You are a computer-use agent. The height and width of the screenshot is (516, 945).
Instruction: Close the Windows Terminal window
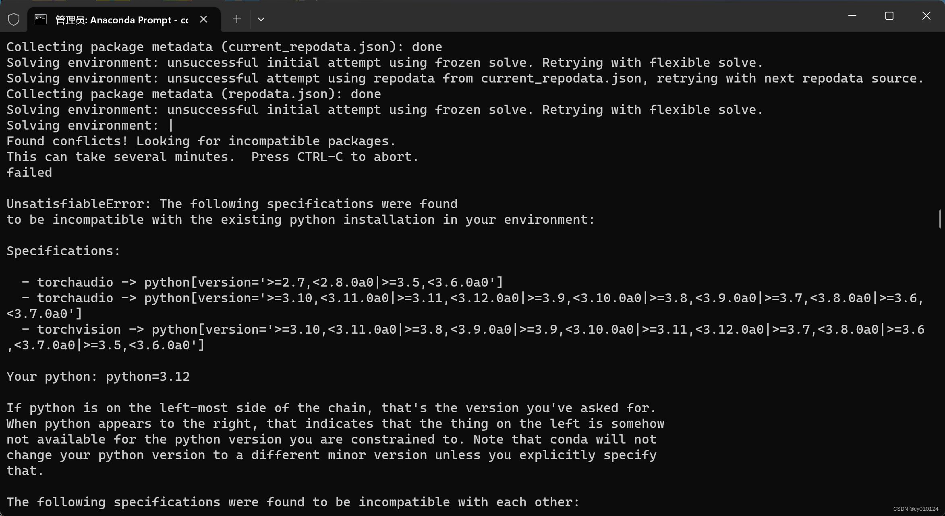(x=926, y=16)
